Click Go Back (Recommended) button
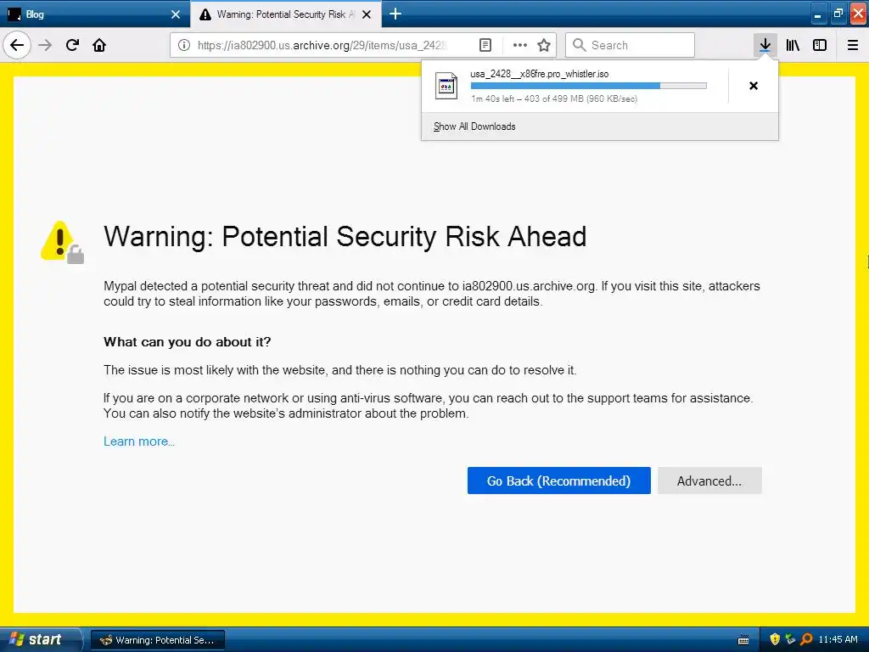869x652 pixels. [x=558, y=481]
